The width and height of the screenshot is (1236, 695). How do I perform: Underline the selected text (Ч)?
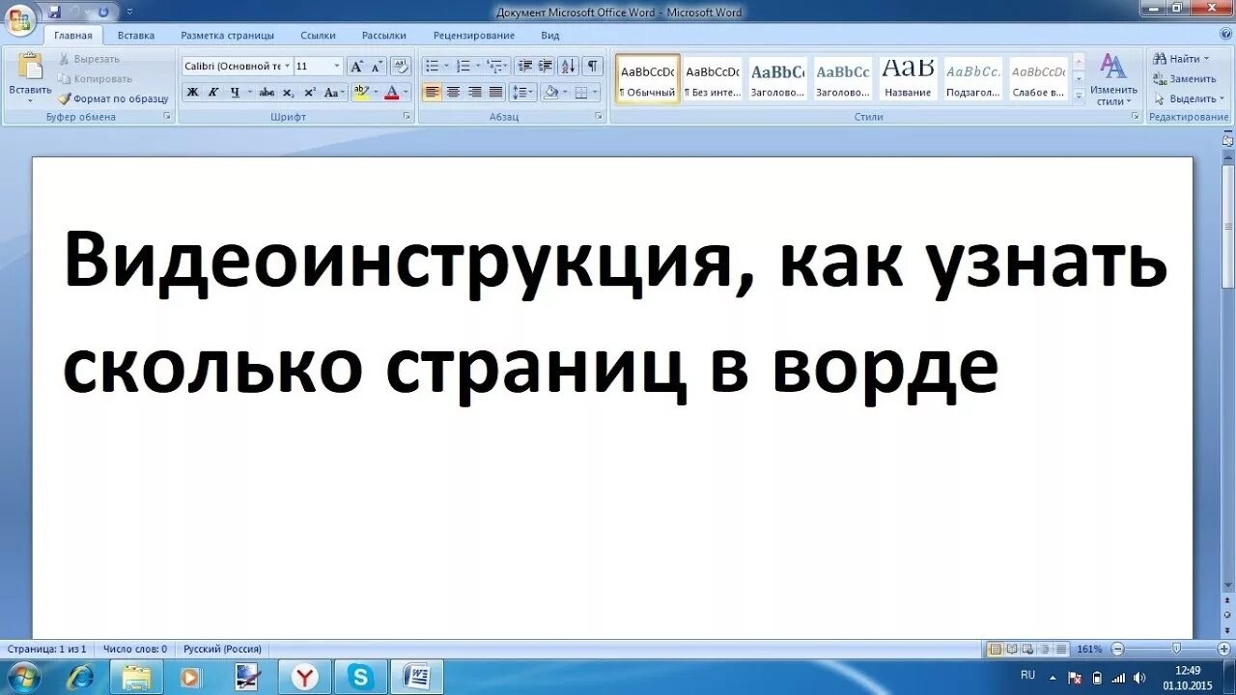click(x=236, y=91)
